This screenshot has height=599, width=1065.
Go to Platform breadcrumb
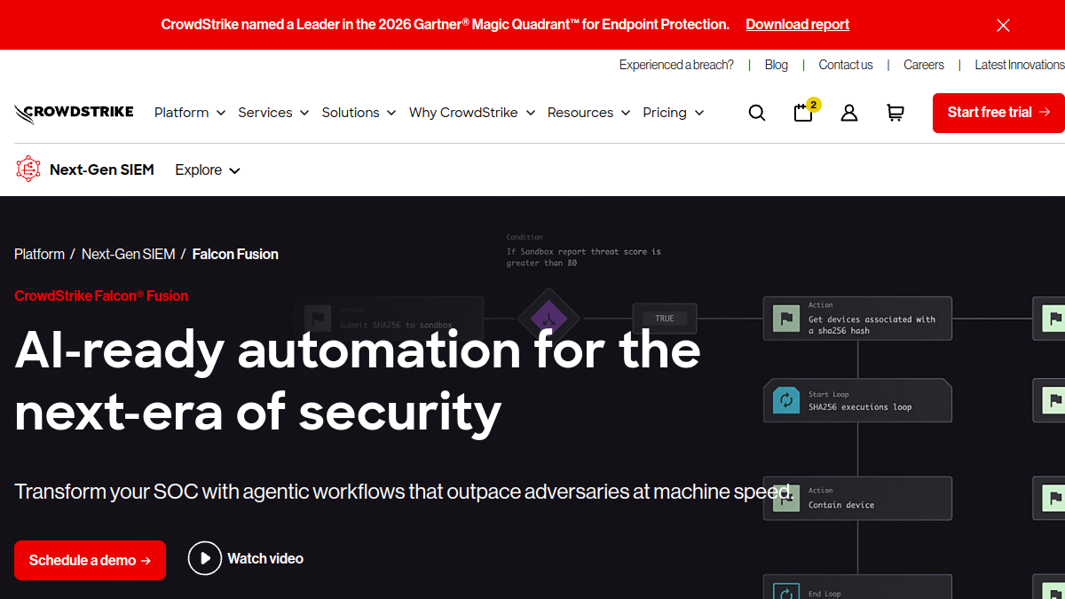(x=39, y=254)
